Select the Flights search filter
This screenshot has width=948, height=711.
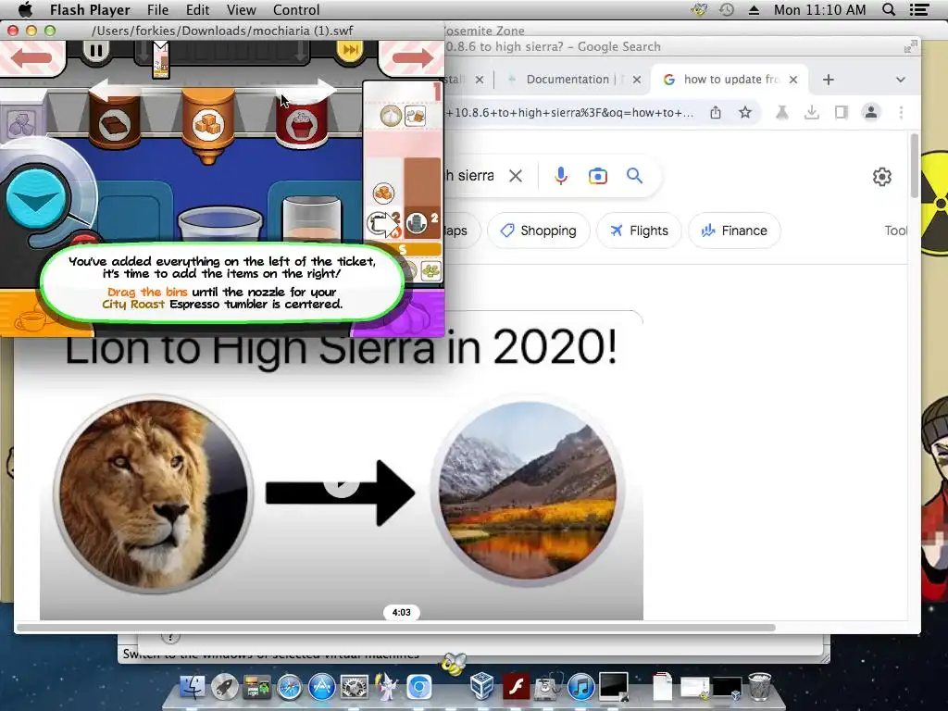pos(639,231)
